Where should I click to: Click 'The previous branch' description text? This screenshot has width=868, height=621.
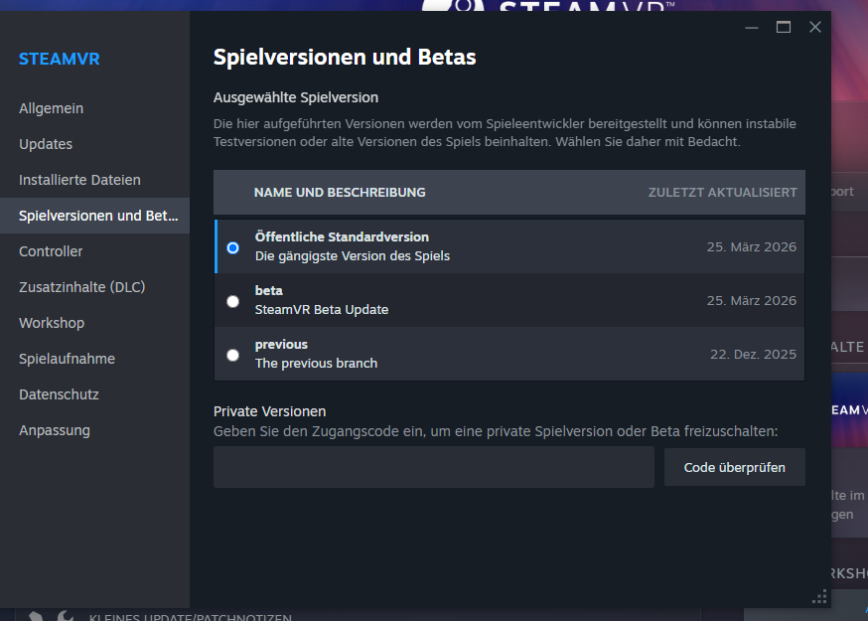316,364
